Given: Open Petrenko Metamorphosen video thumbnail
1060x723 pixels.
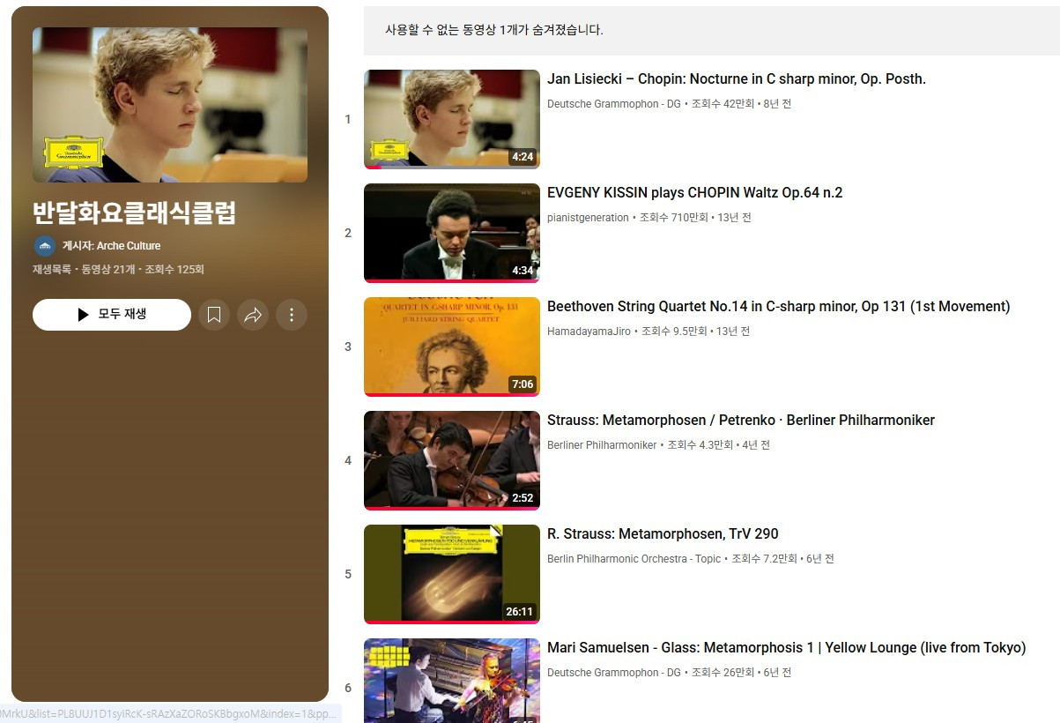Looking at the screenshot, I should [x=452, y=460].
